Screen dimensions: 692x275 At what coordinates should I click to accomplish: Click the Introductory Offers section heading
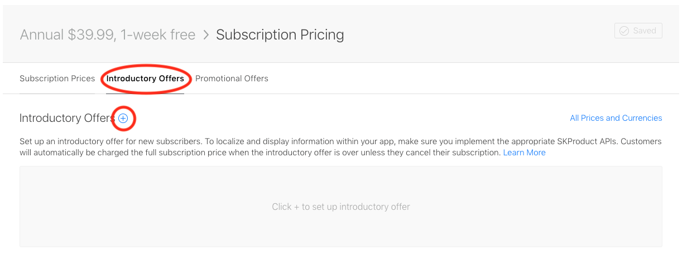tap(67, 118)
